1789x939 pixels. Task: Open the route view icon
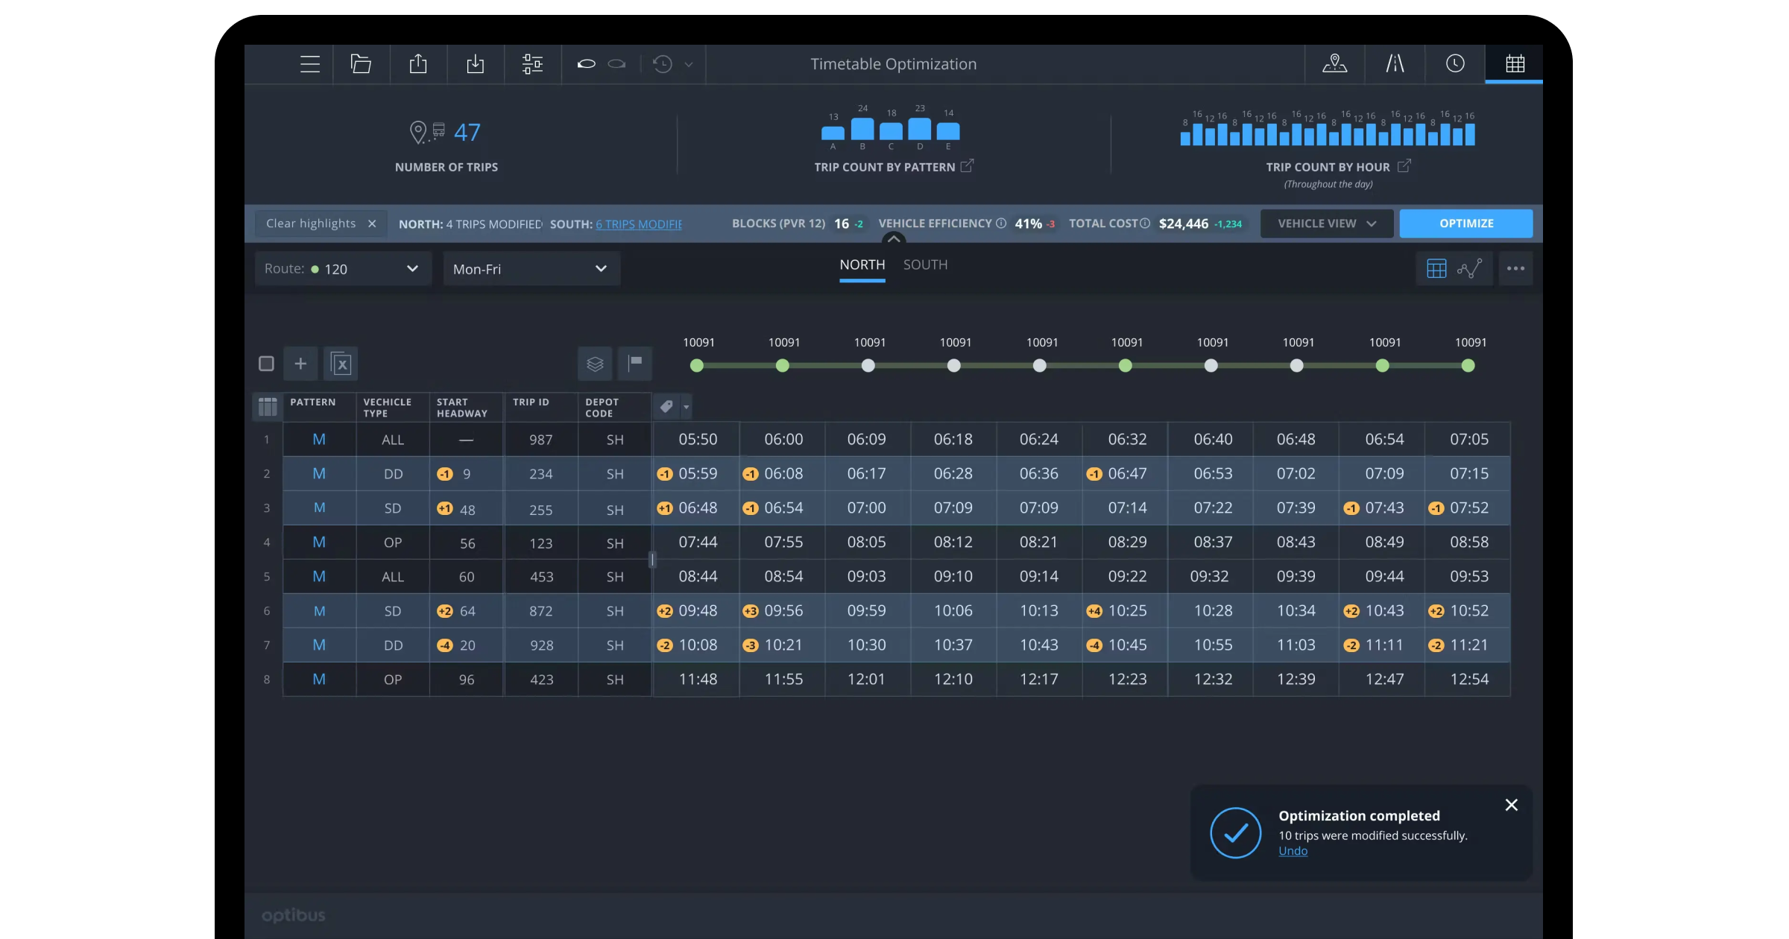tap(1395, 64)
